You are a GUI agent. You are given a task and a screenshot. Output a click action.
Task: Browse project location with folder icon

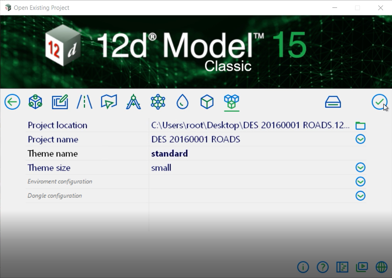click(x=360, y=125)
